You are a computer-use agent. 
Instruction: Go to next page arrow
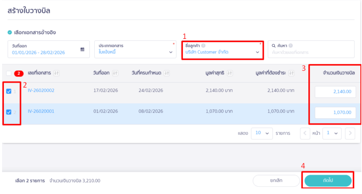click(x=350, y=133)
